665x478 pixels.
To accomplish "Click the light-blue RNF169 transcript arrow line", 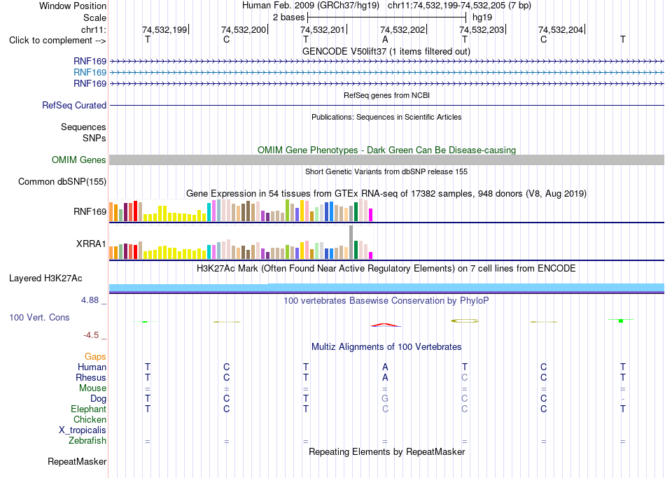I will coord(386,73).
